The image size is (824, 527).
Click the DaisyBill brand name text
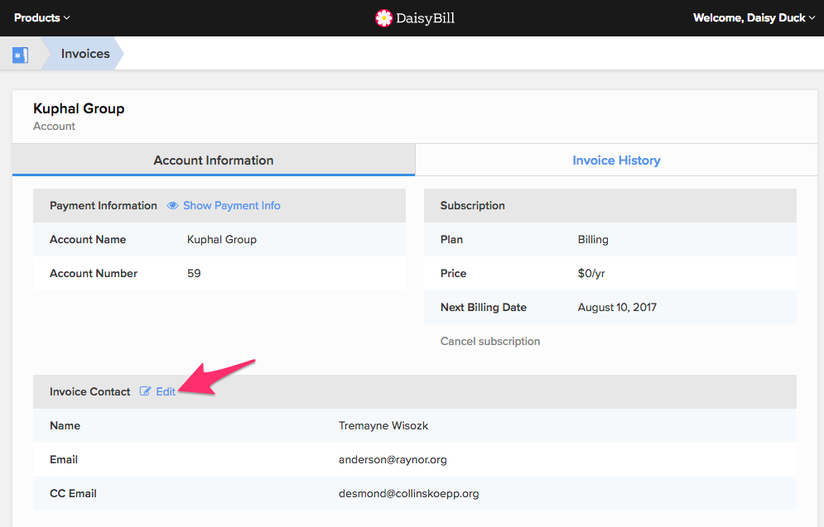[x=425, y=18]
